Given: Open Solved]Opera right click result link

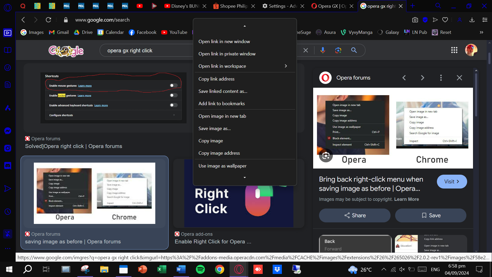Looking at the screenshot, I should 74,146.
